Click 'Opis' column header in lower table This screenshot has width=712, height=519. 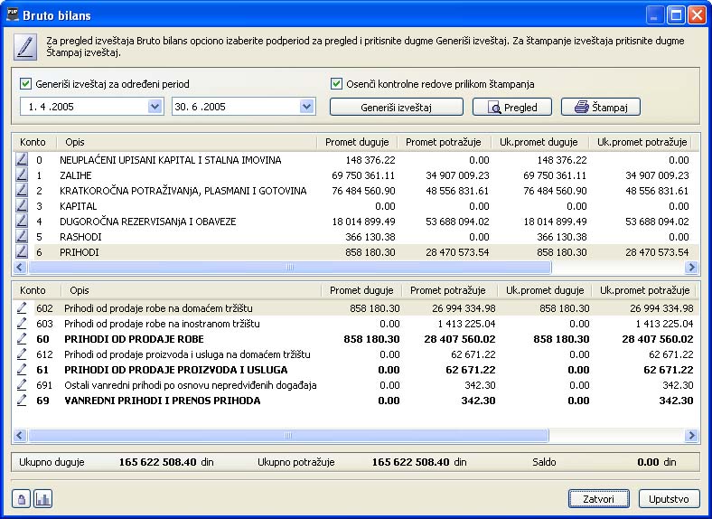pyautogui.click(x=80, y=290)
